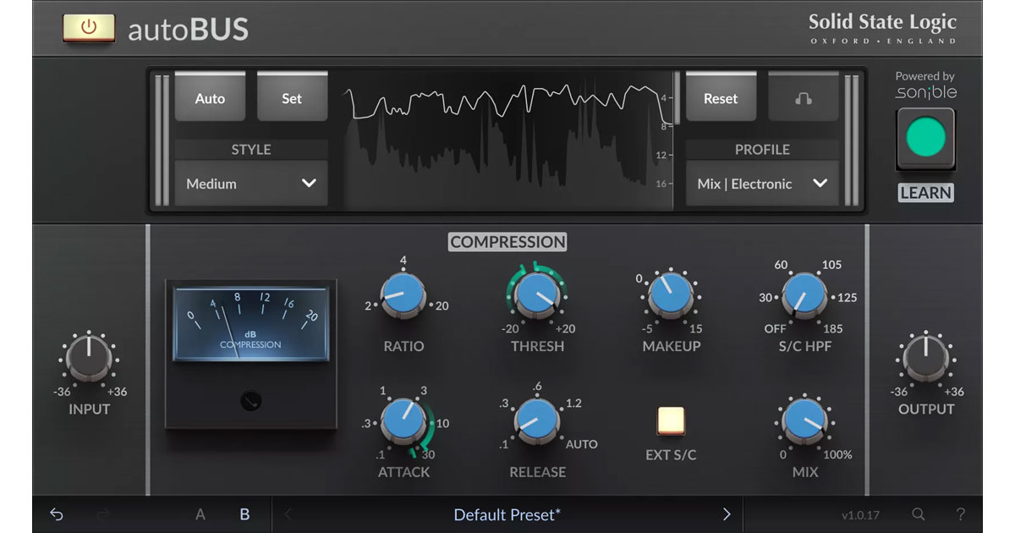Click the Ratio knob

(x=403, y=297)
